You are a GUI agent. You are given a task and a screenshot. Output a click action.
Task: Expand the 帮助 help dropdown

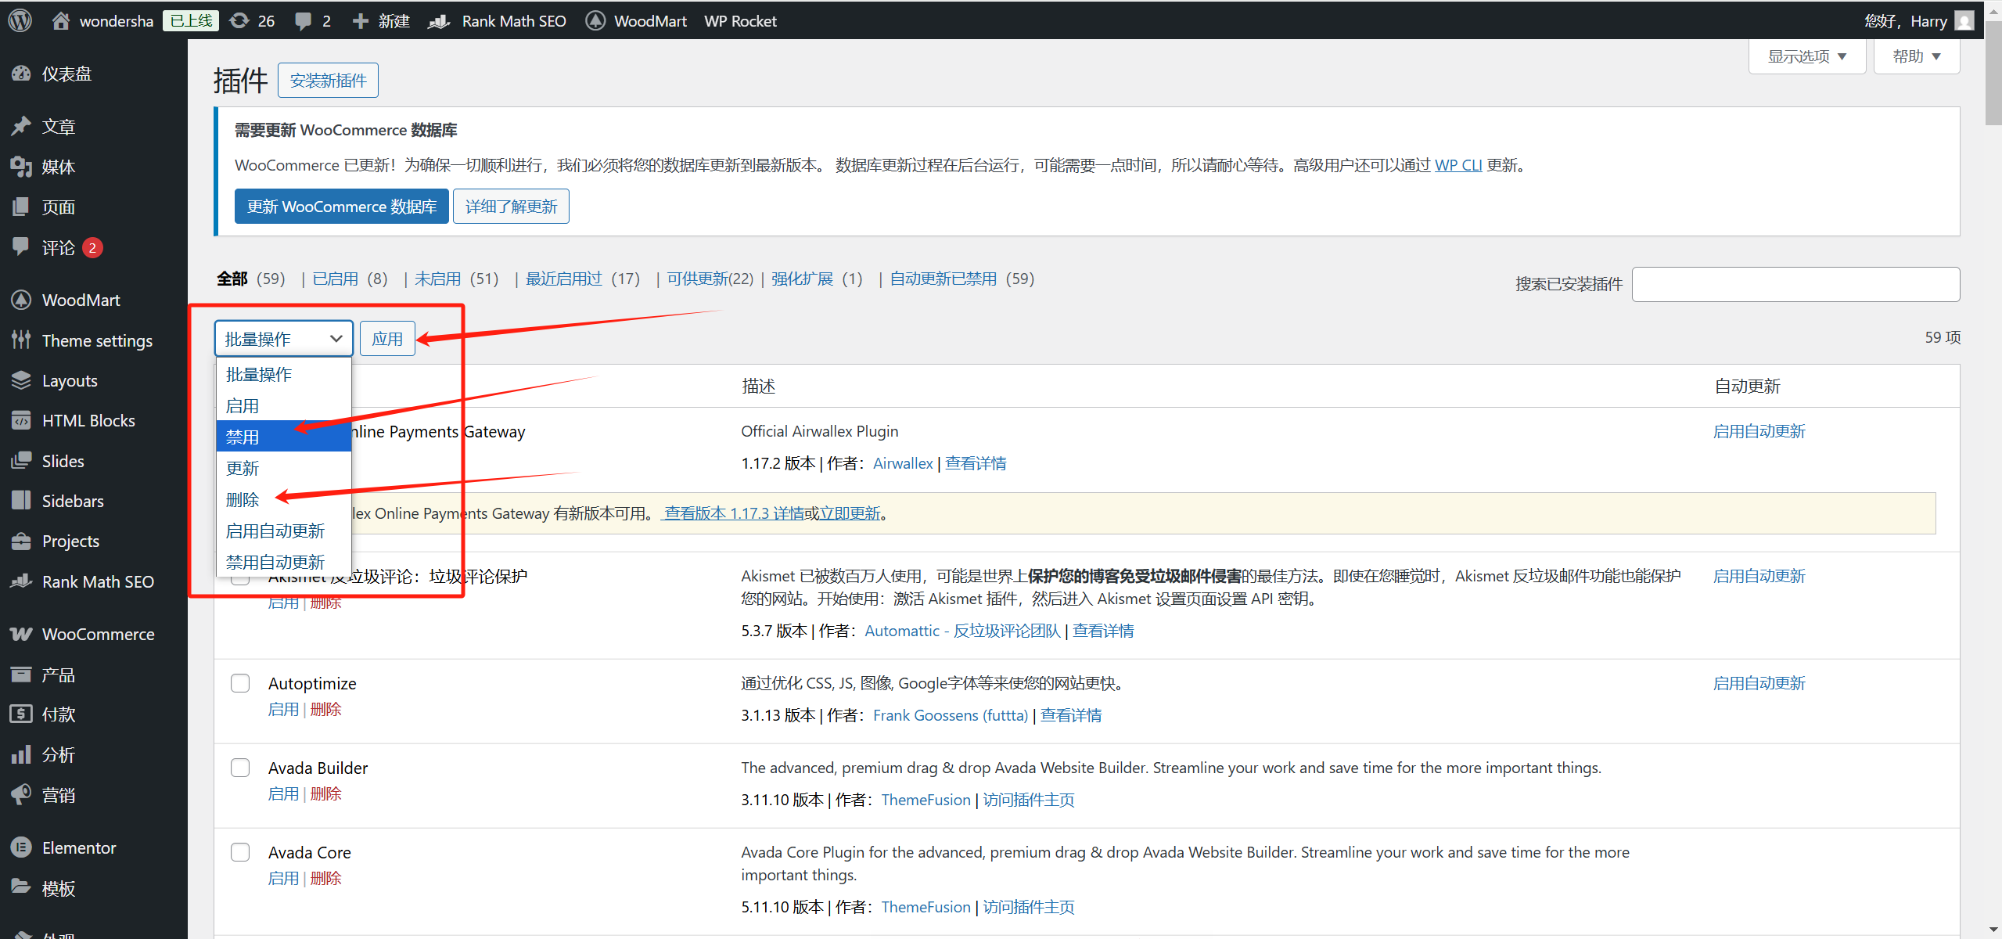click(x=1916, y=56)
